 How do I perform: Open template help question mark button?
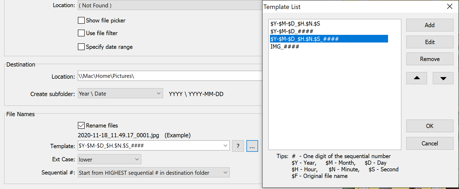(238, 146)
